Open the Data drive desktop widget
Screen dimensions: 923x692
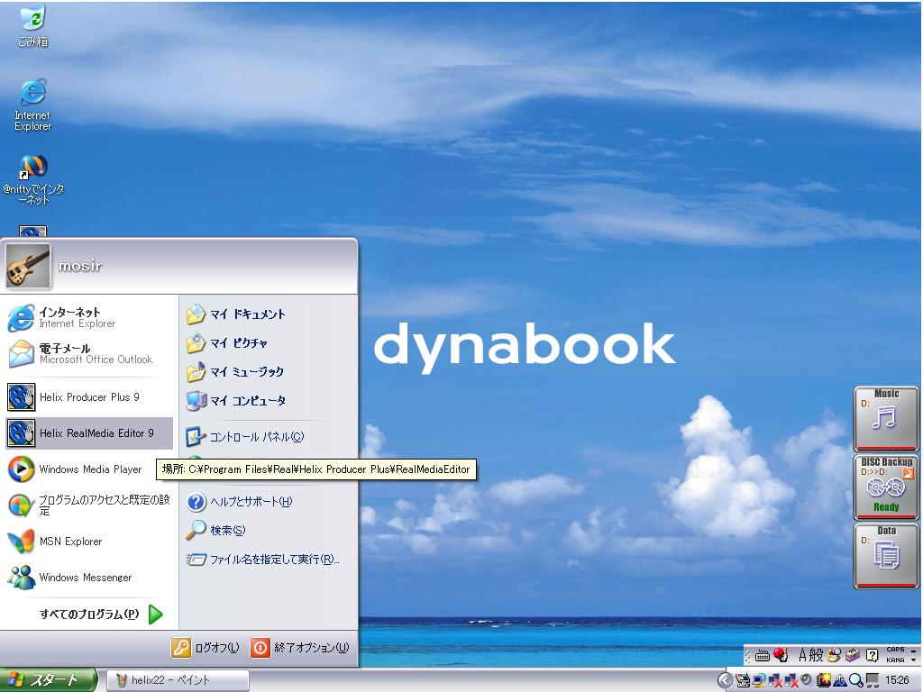point(886,555)
